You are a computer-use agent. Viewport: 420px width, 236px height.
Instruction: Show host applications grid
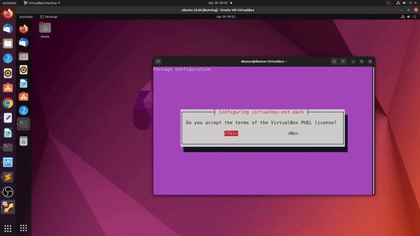coord(8,228)
